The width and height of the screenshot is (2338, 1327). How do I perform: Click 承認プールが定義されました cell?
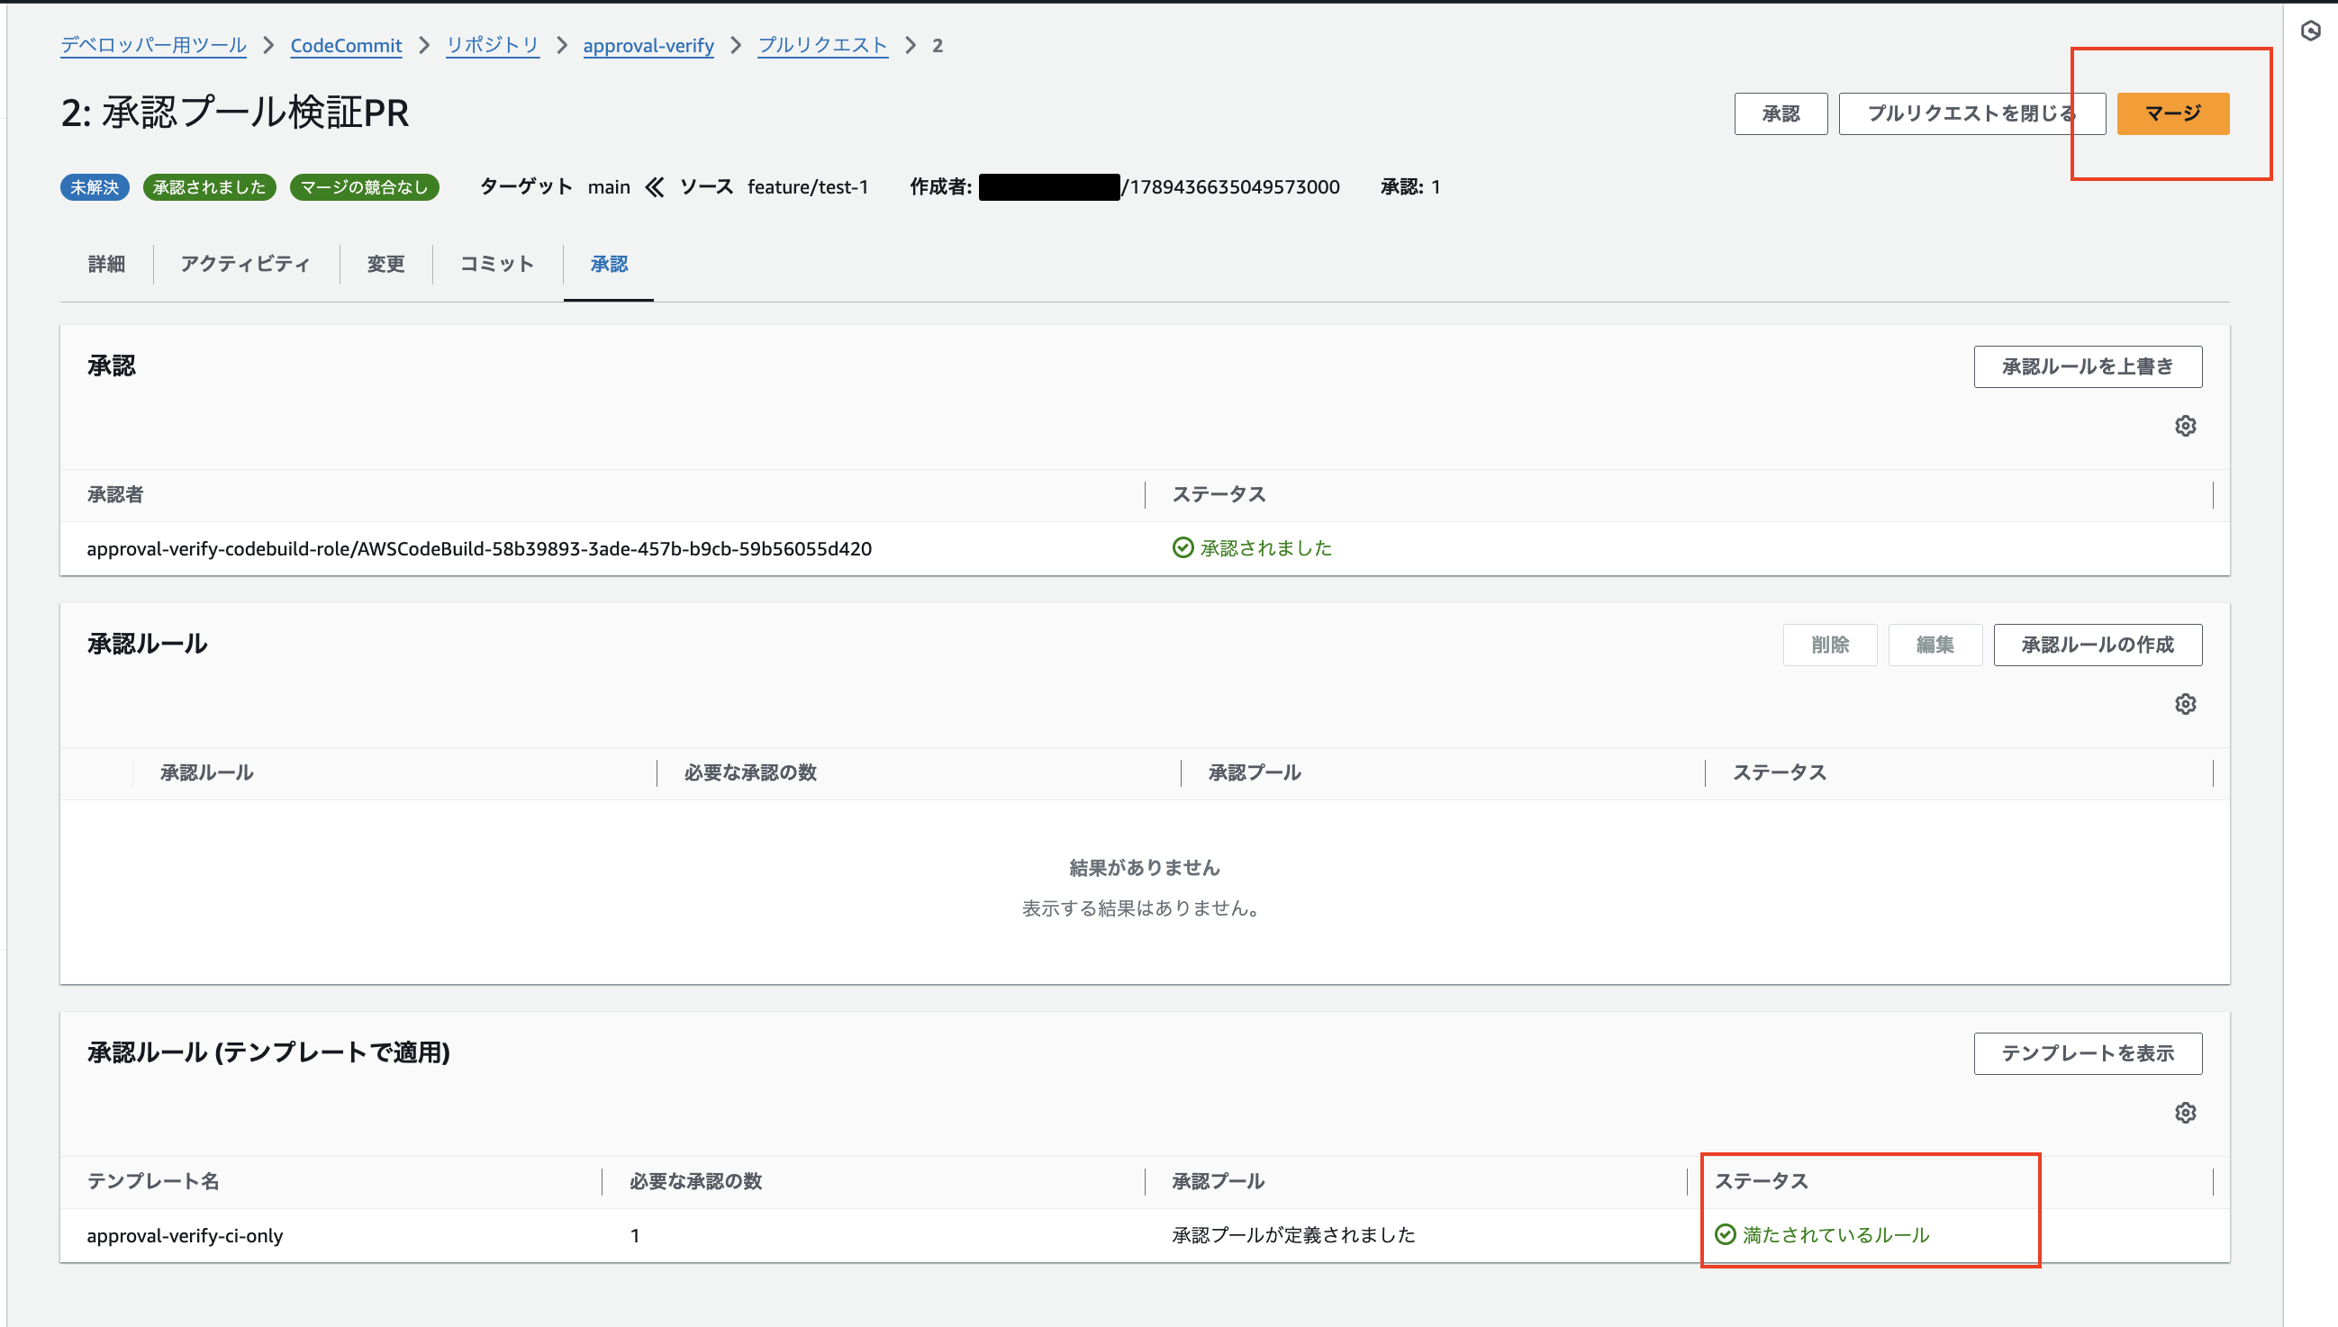pos(1293,1235)
